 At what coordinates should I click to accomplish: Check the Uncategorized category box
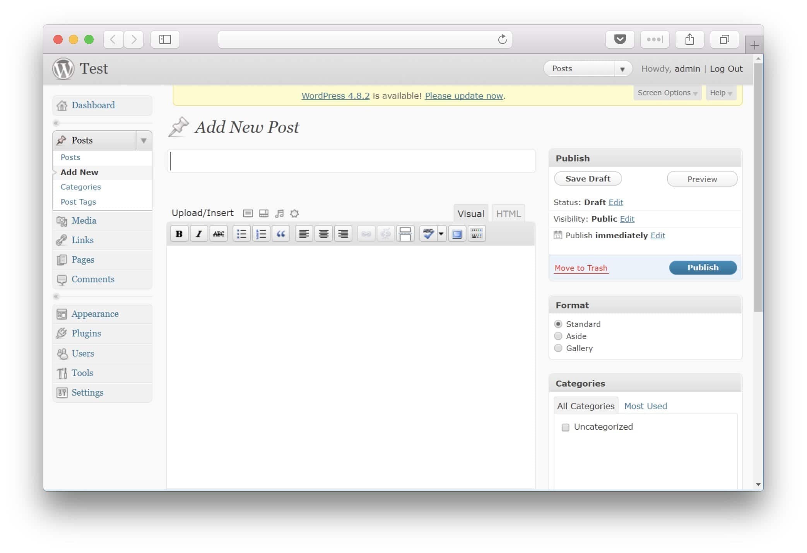click(x=565, y=427)
